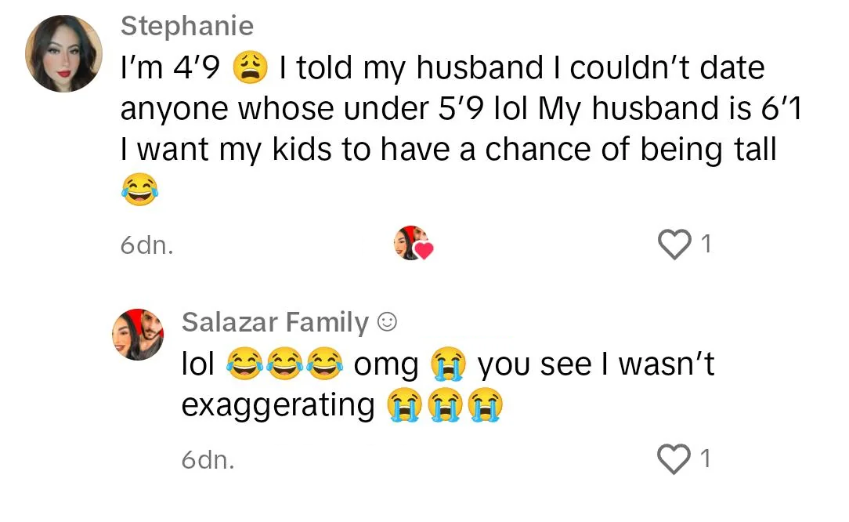Tap Stephanie's comment text about her husband
849x522 pixels.
pos(461,108)
